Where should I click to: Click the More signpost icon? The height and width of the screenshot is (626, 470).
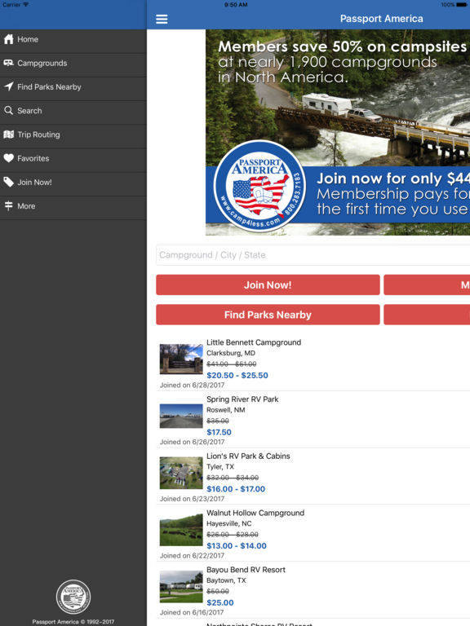(8, 206)
